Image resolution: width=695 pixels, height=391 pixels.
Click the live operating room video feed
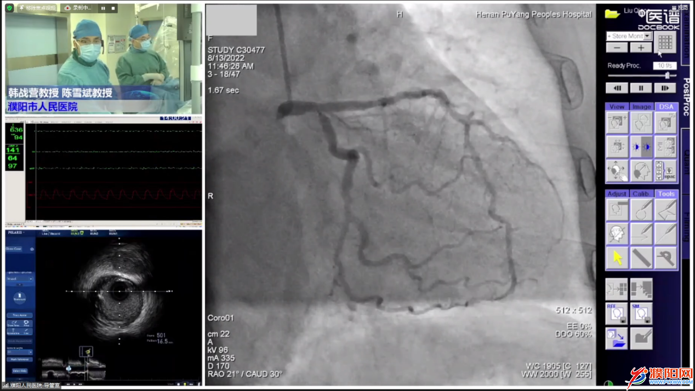[x=104, y=59]
